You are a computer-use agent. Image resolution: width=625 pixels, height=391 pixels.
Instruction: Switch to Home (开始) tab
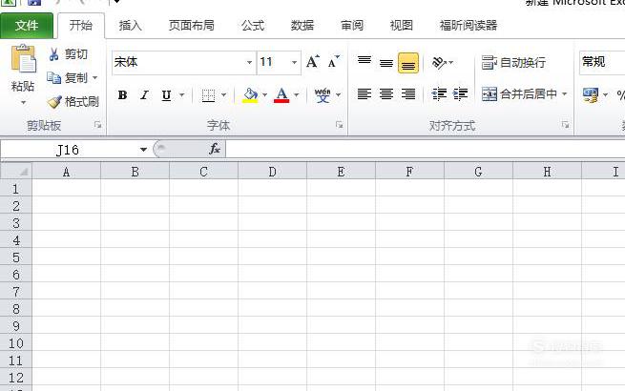coord(81,25)
